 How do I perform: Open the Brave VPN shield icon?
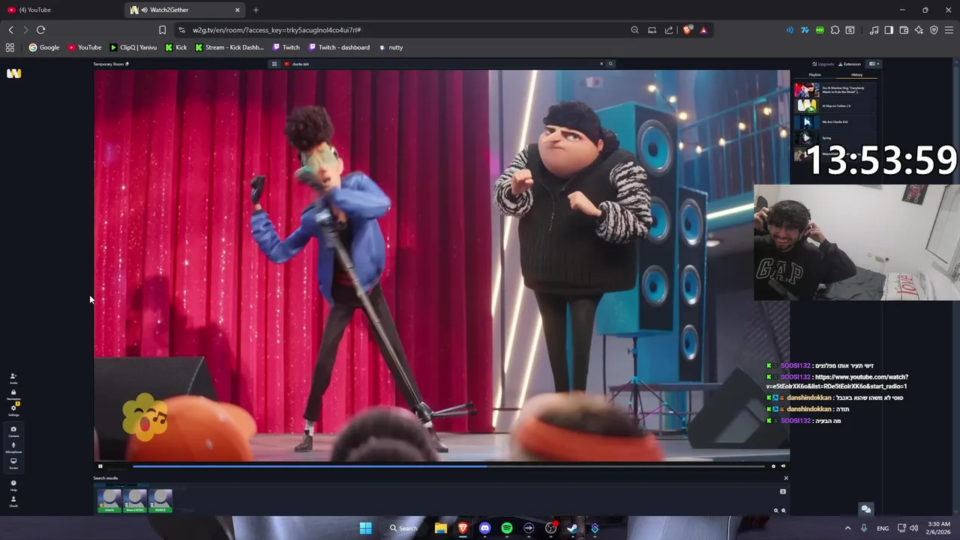934,30
